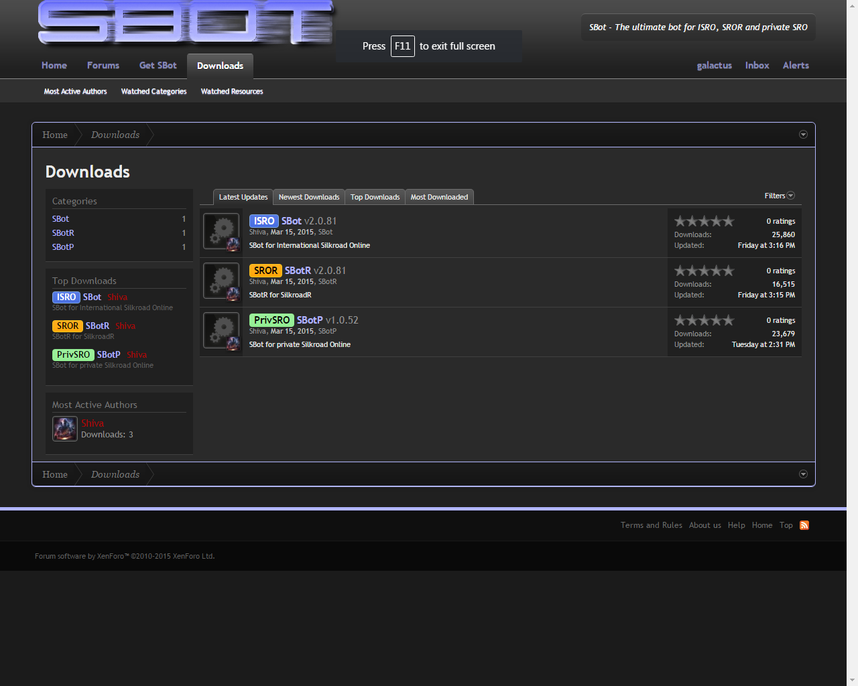
Task: Open the SBotR v2.0.81 resource title
Action: [298, 271]
